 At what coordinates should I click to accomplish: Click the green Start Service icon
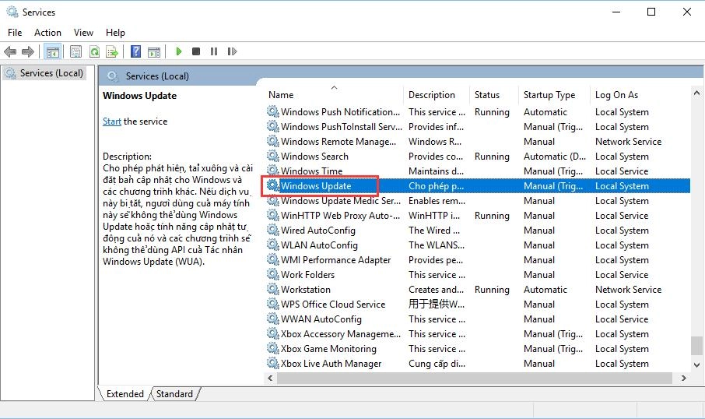pyautogui.click(x=179, y=51)
